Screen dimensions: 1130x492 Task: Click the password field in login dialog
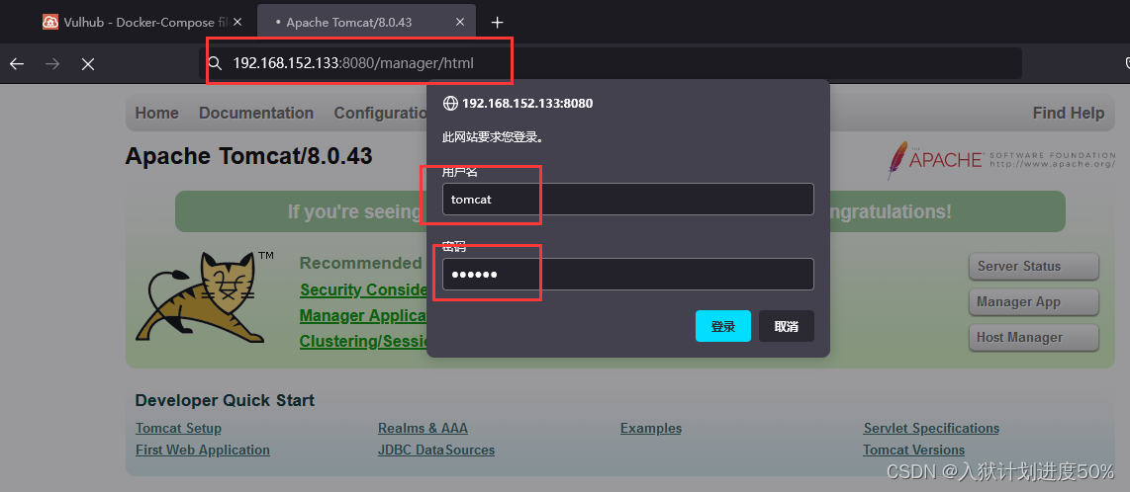(x=627, y=274)
